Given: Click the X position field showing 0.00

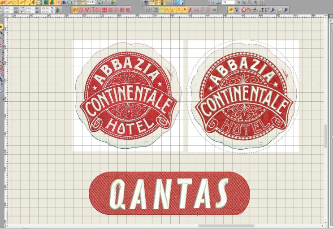Looking at the screenshot, I should click(9, 8).
